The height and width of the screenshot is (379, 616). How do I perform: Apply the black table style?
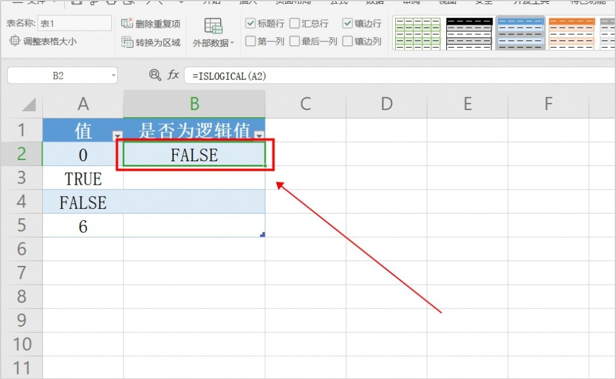pos(469,33)
